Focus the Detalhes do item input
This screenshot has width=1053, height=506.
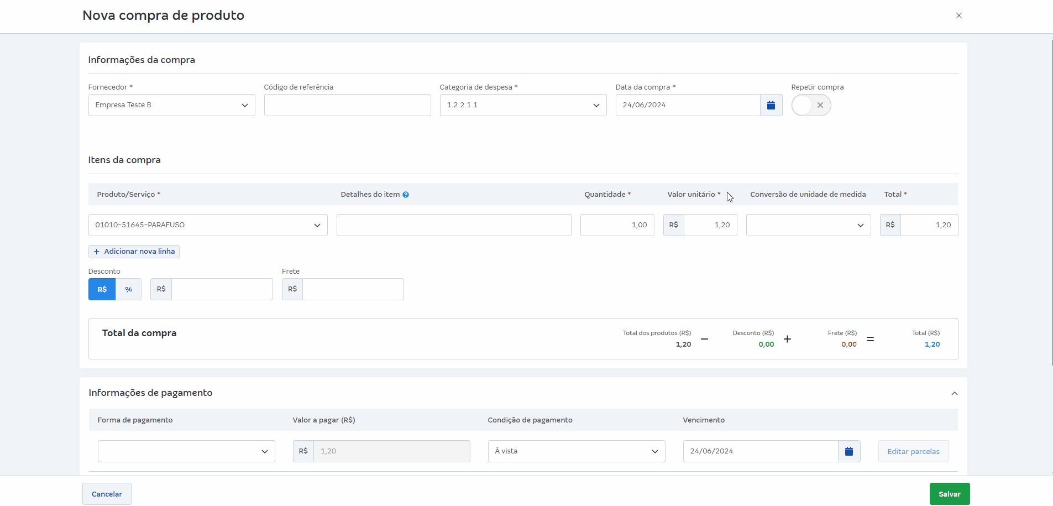[454, 225]
